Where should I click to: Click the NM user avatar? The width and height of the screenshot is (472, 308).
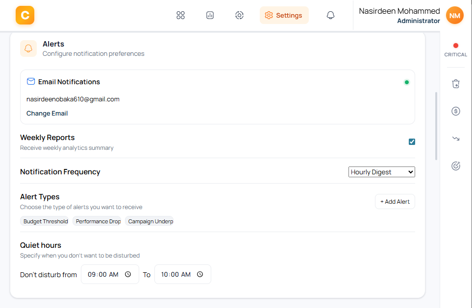tap(454, 15)
